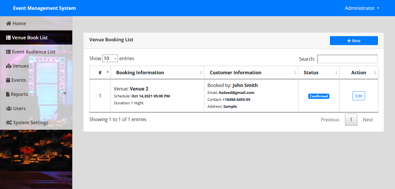The image size is (395, 189).
Task: Go to Next page
Action: point(368,120)
